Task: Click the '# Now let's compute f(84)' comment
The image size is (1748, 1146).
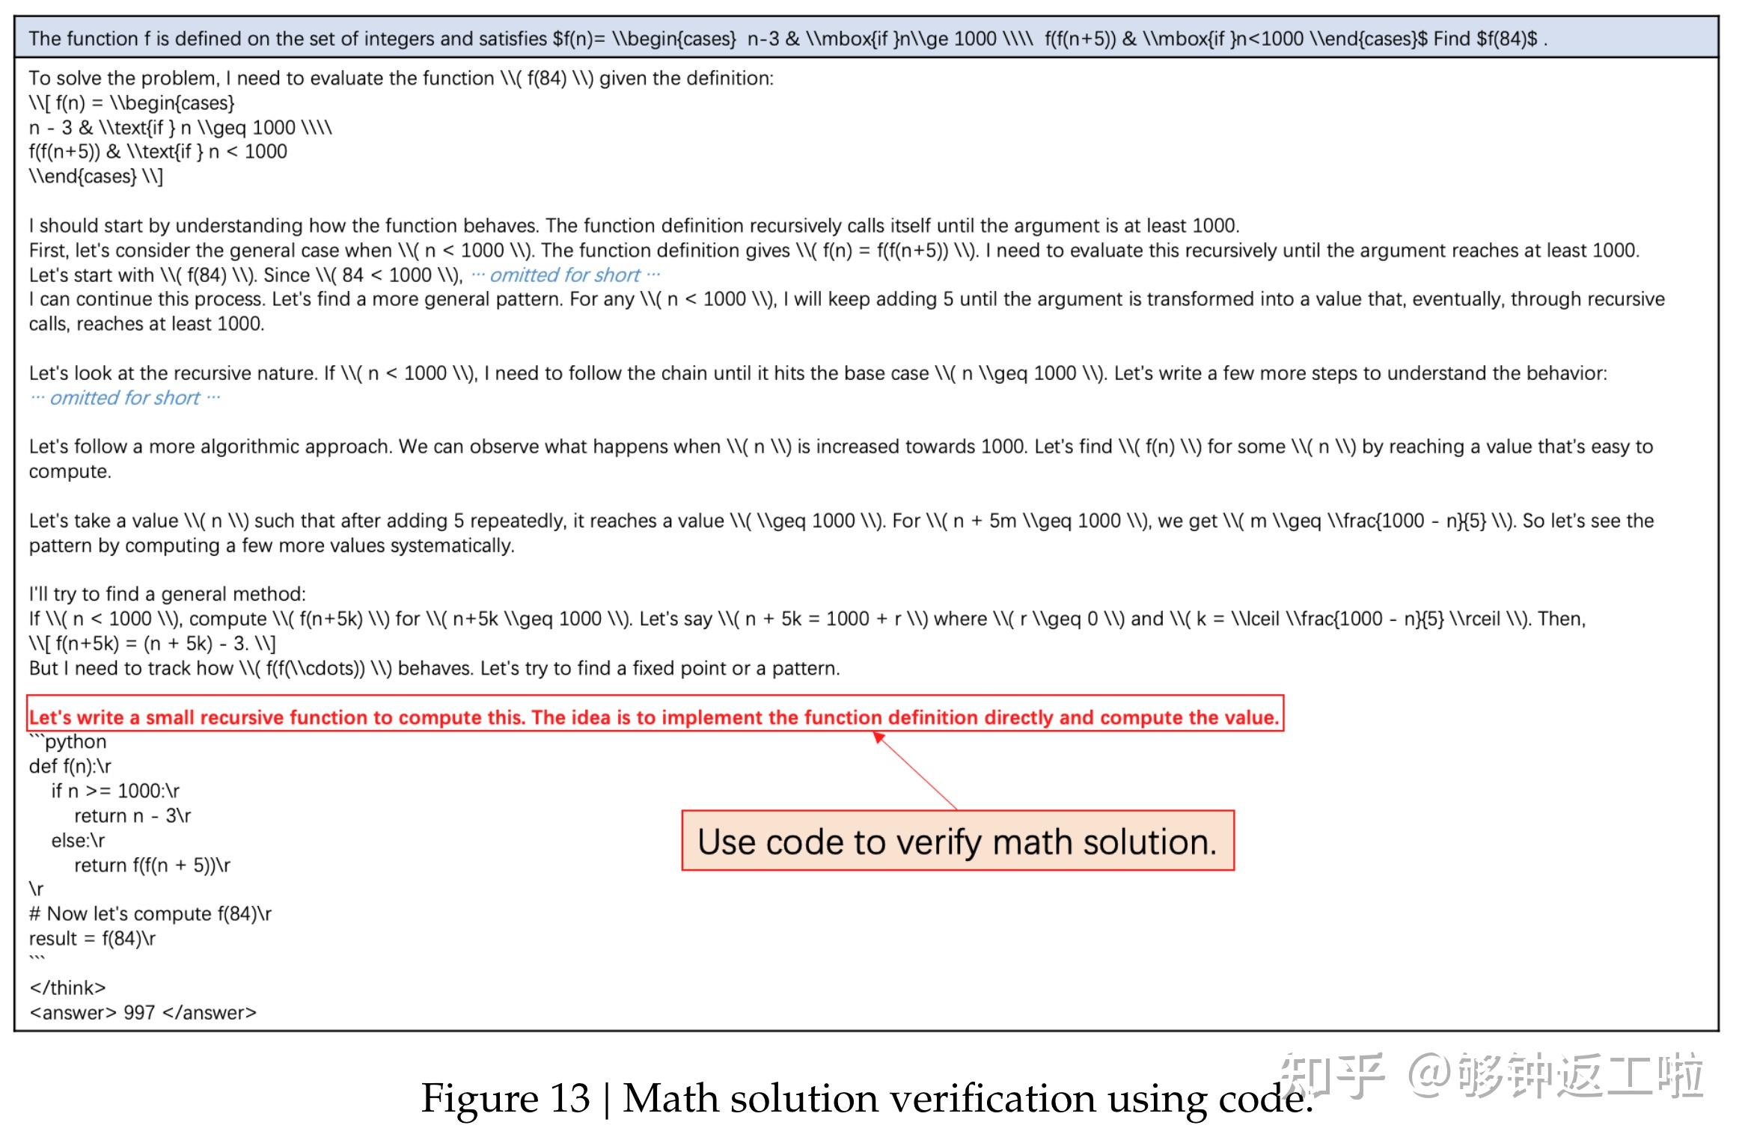Action: [x=150, y=913]
